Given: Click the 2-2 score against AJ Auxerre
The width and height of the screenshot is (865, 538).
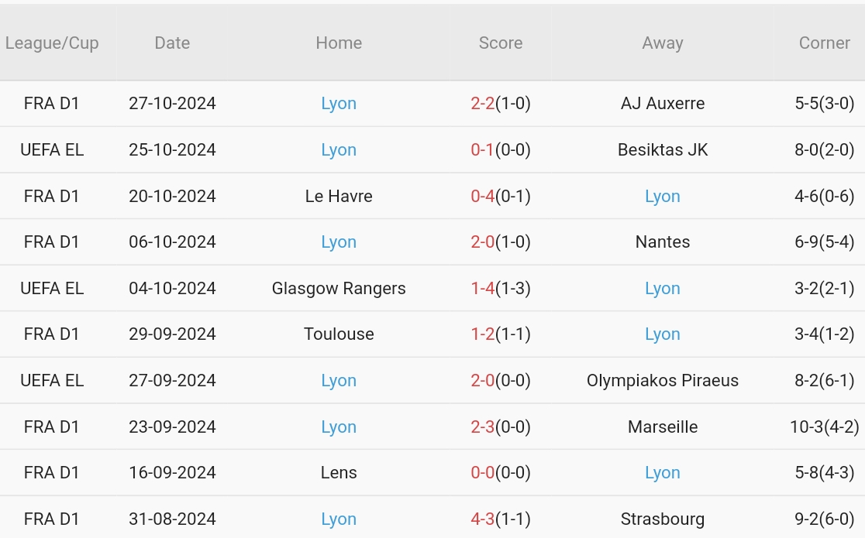Looking at the screenshot, I should pyautogui.click(x=483, y=104).
